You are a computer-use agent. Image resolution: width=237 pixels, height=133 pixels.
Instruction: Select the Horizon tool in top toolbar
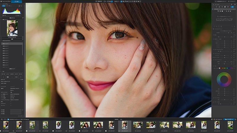(x=127, y=1)
